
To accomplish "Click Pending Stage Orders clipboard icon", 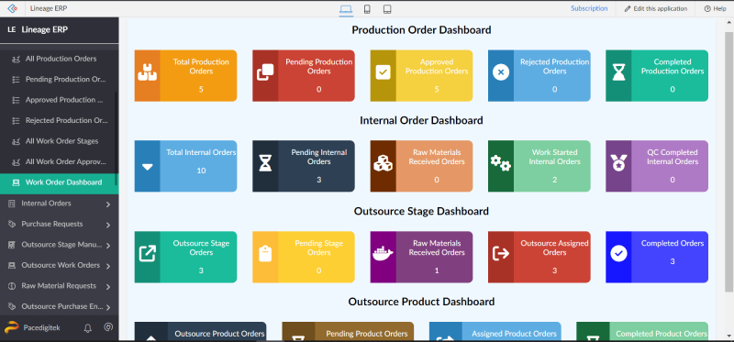I will click(x=265, y=254).
